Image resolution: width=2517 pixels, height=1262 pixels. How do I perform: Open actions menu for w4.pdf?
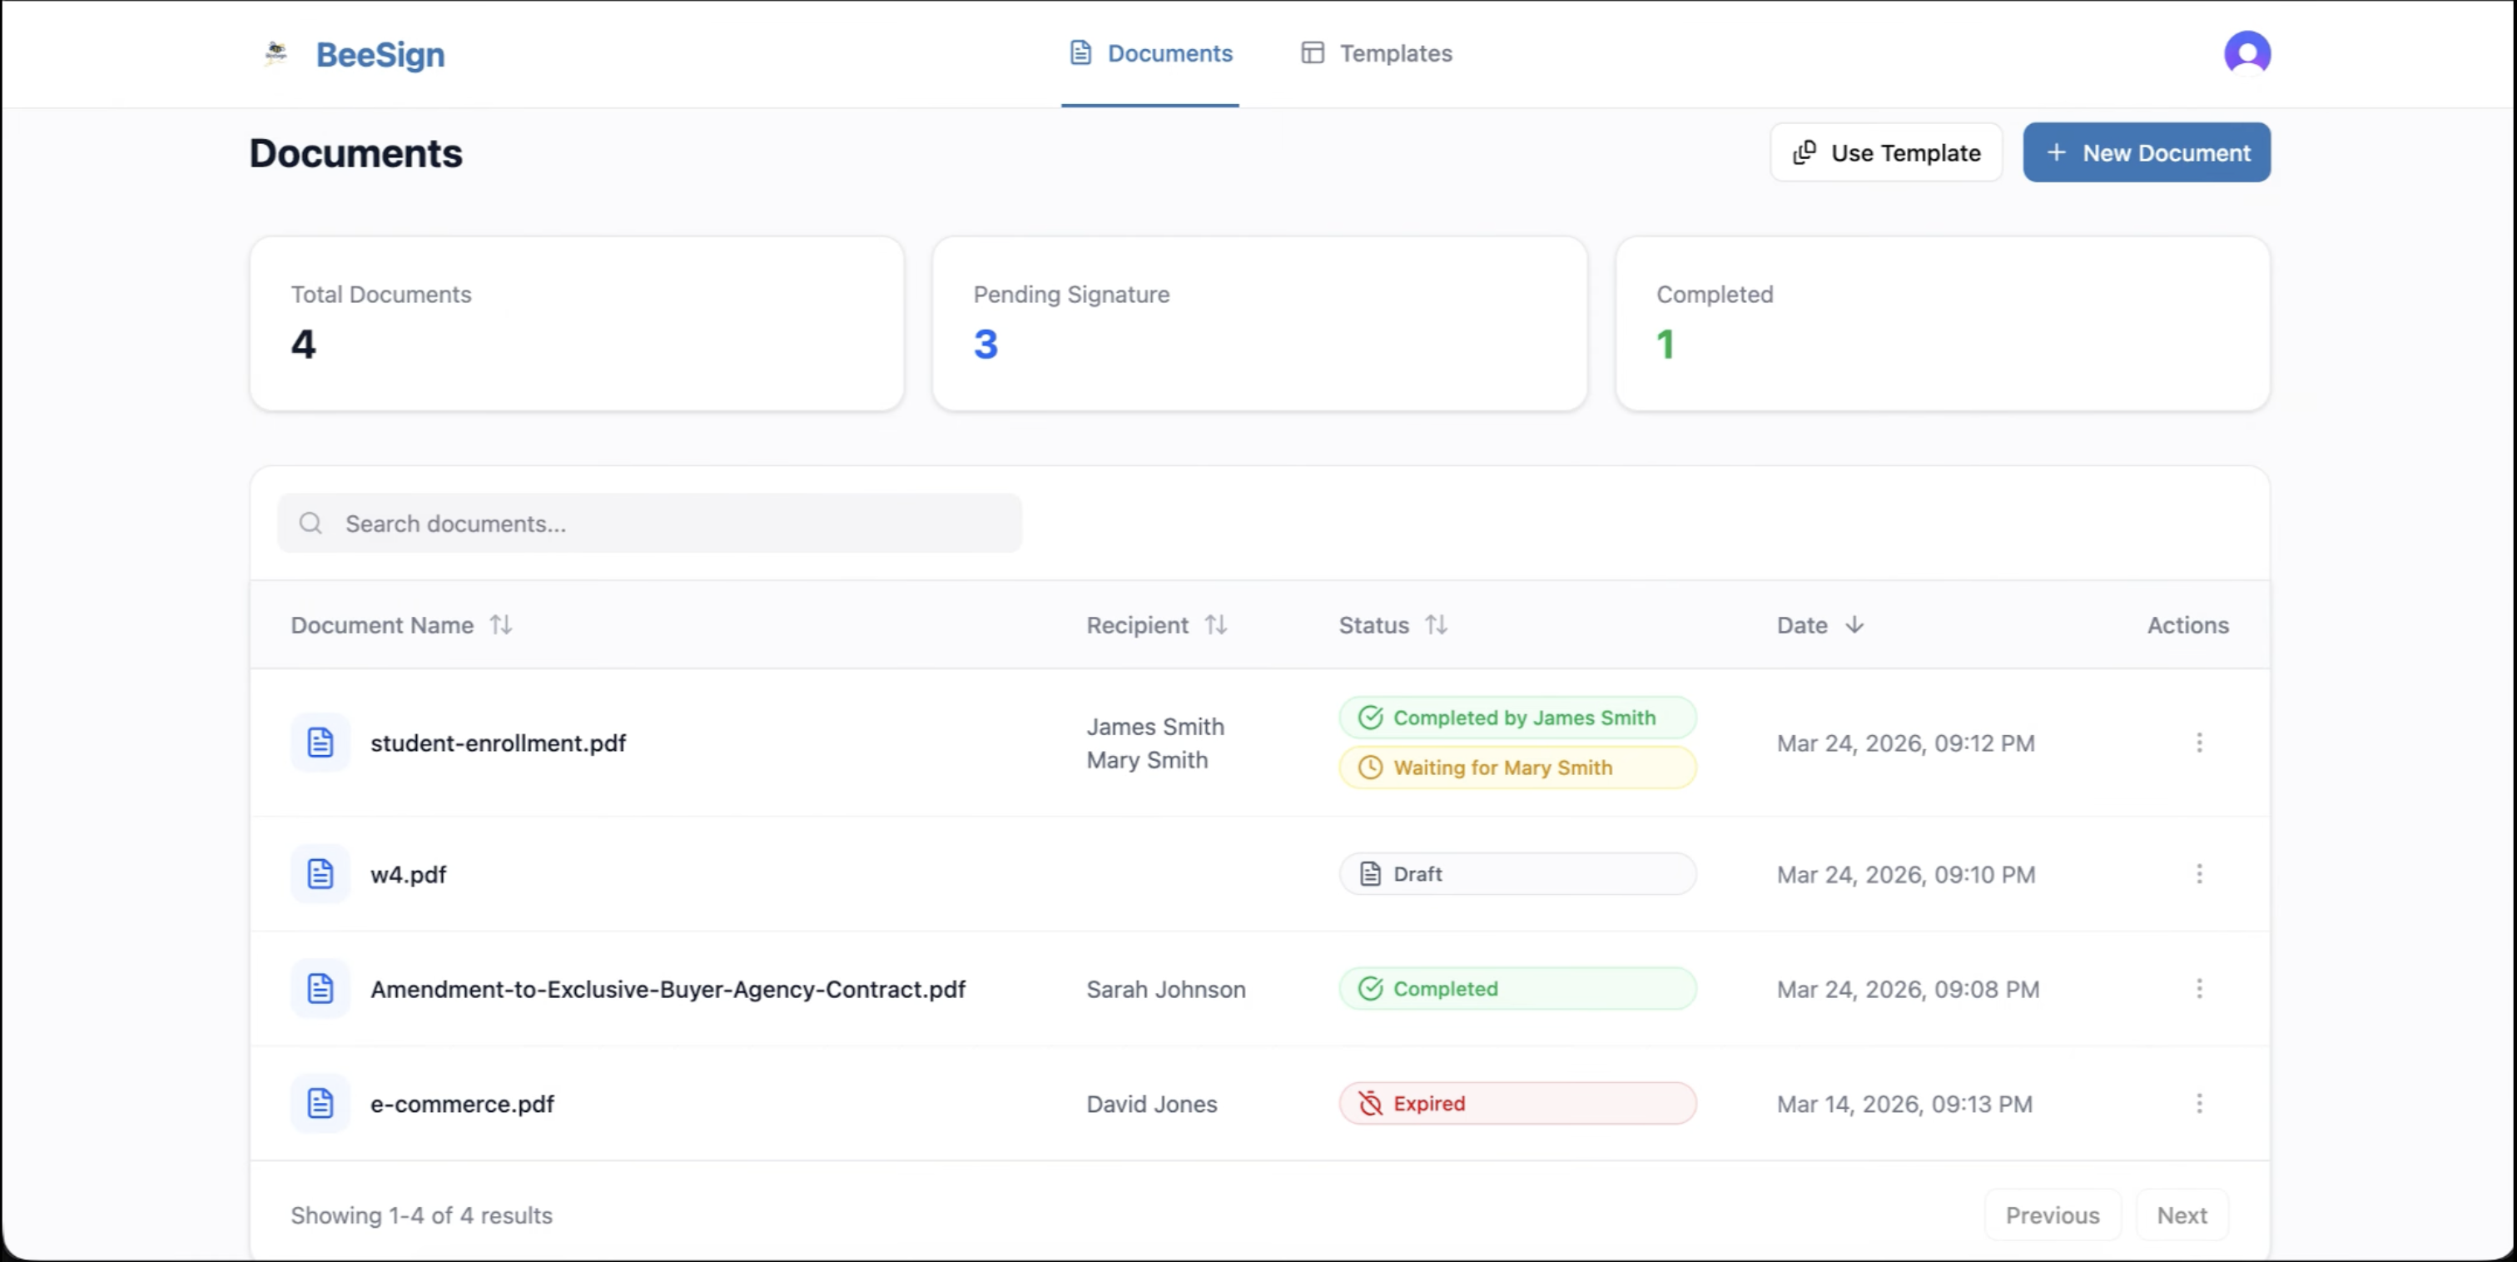tap(2198, 874)
